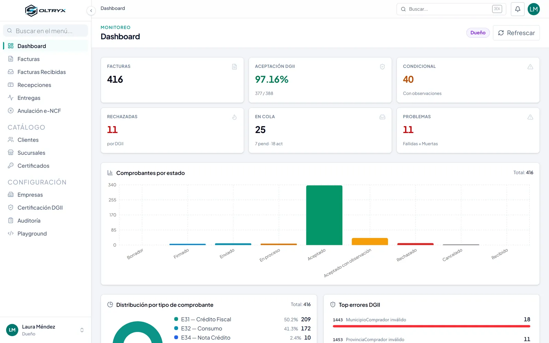
Task: Click the Dashboard breadcrumb in top bar
Action: [113, 8]
